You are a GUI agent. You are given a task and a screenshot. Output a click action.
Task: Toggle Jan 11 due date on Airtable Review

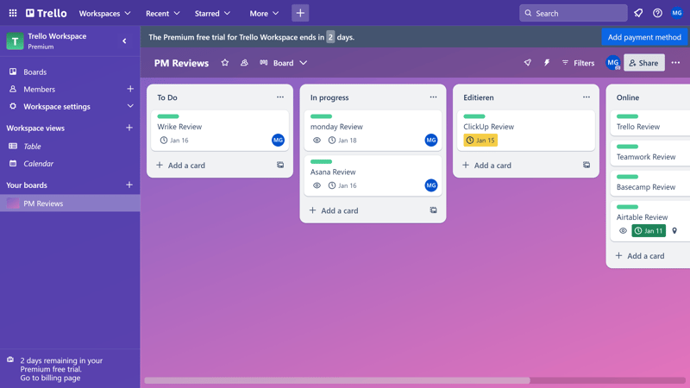point(649,230)
